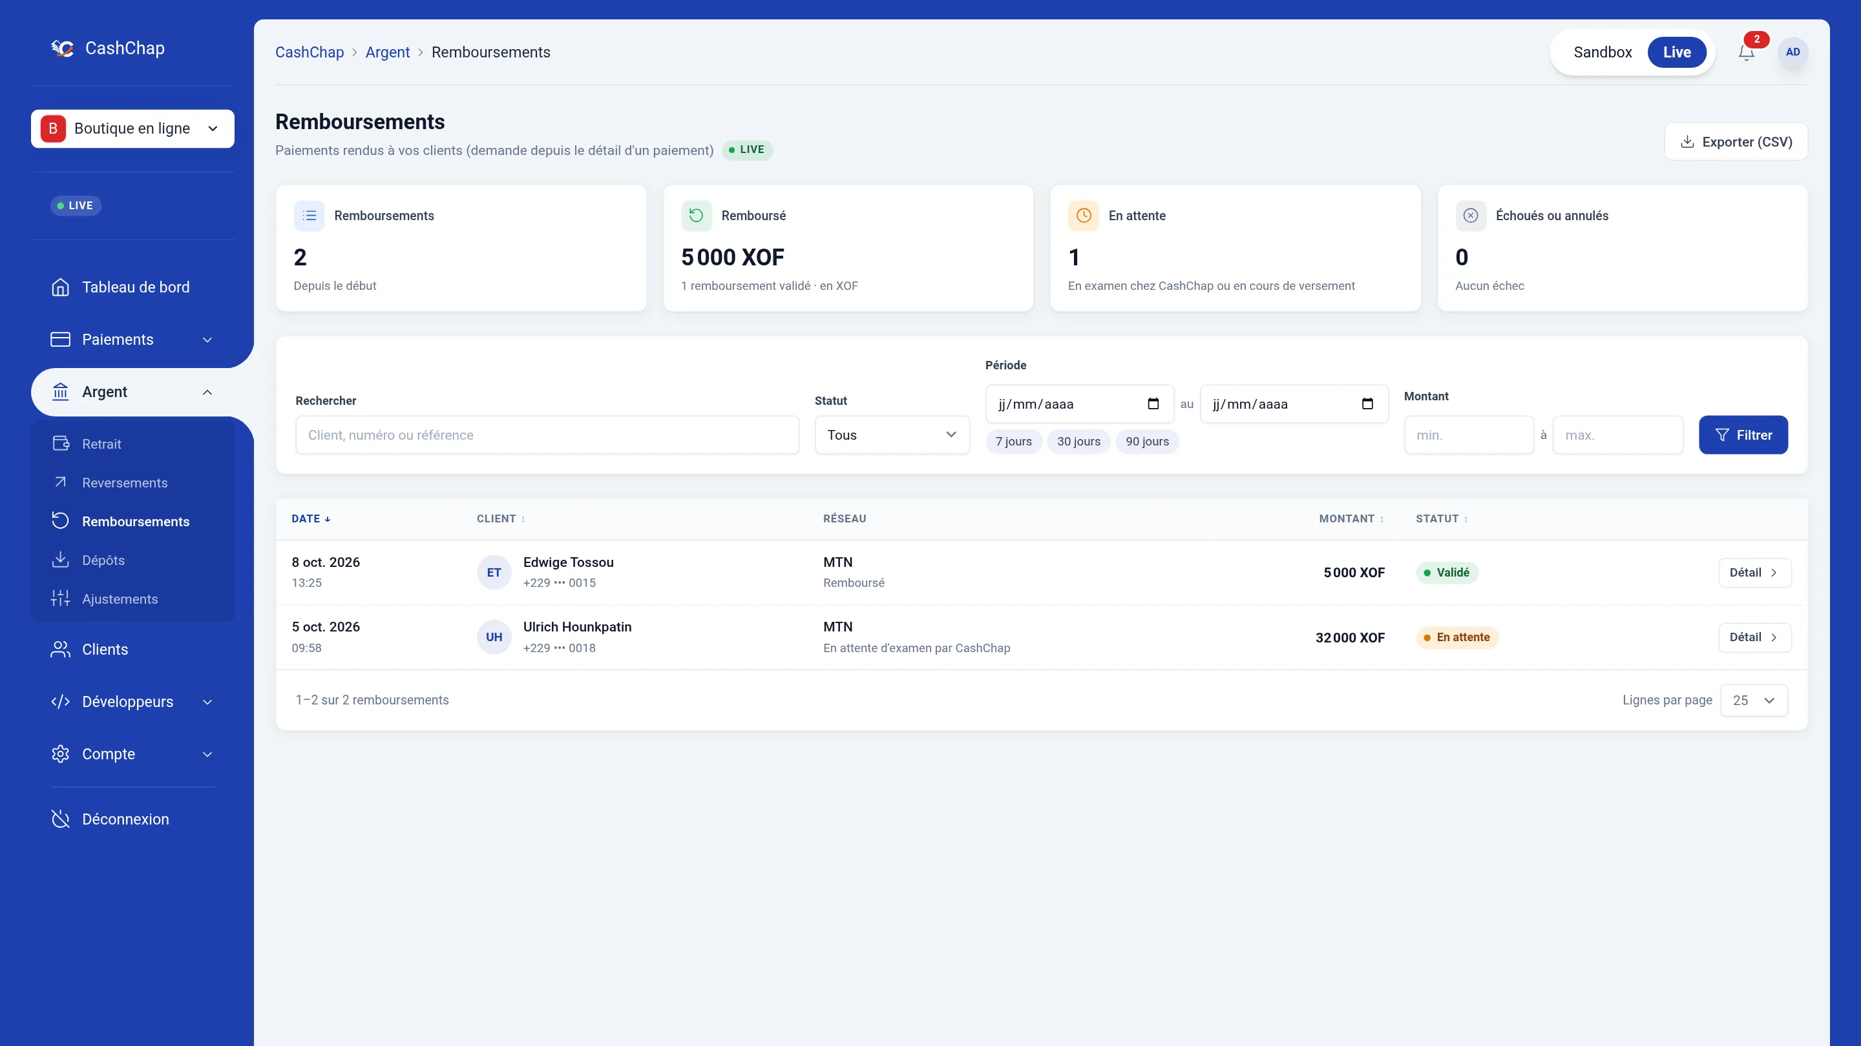The width and height of the screenshot is (1861, 1046).
Task: Click the Échoués ou annulés cross icon
Action: 1471,216
